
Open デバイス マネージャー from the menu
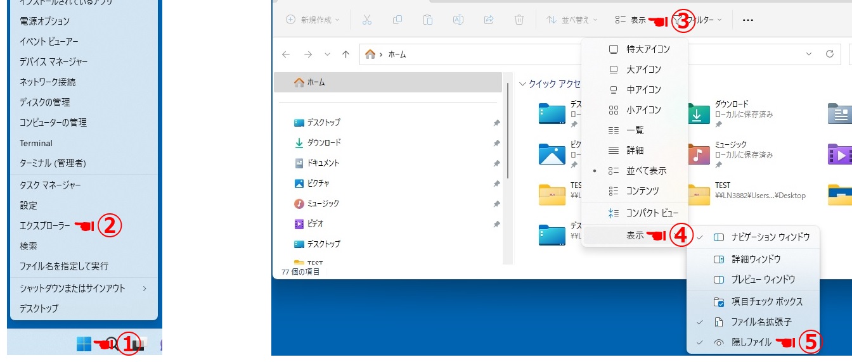53,61
